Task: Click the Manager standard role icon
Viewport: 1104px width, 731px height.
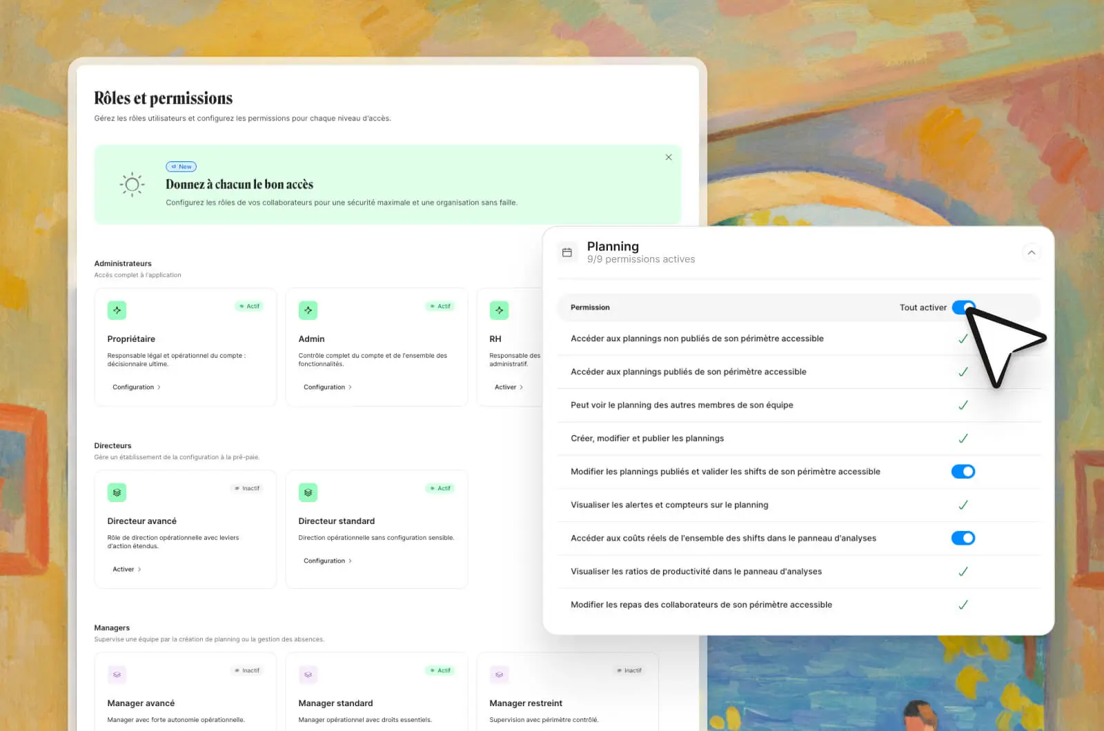Action: 308,674
